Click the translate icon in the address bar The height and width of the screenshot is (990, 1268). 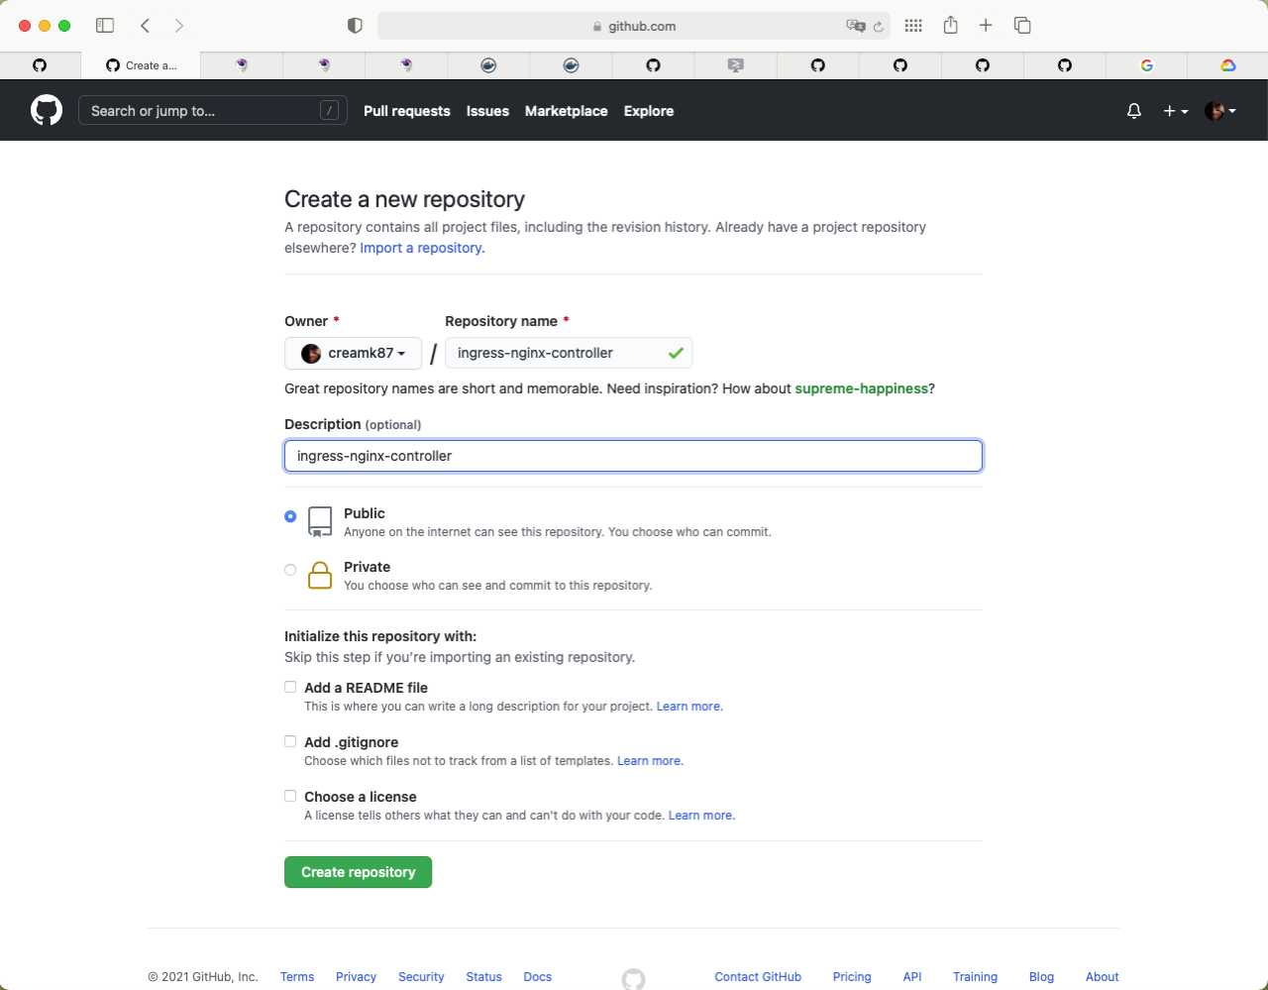(856, 27)
